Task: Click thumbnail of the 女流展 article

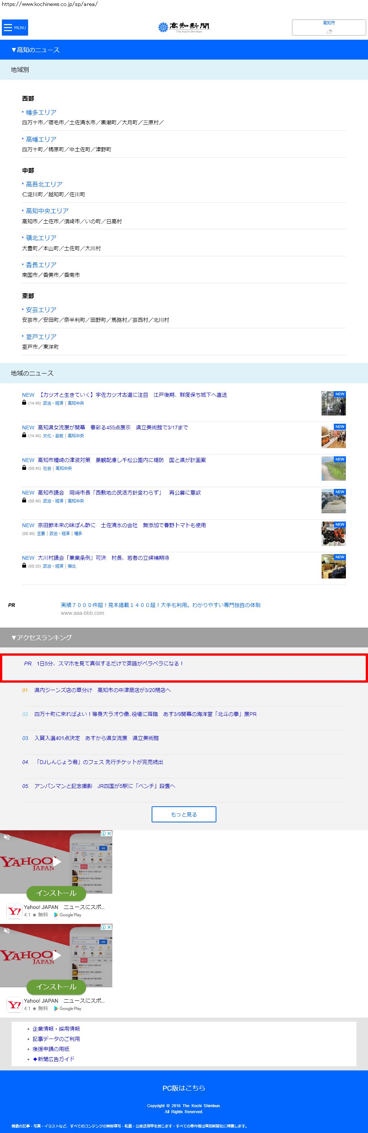Action: coord(333,435)
